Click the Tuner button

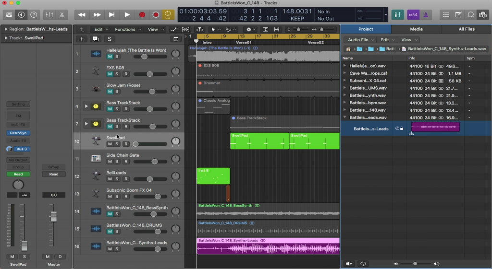tap(397, 15)
